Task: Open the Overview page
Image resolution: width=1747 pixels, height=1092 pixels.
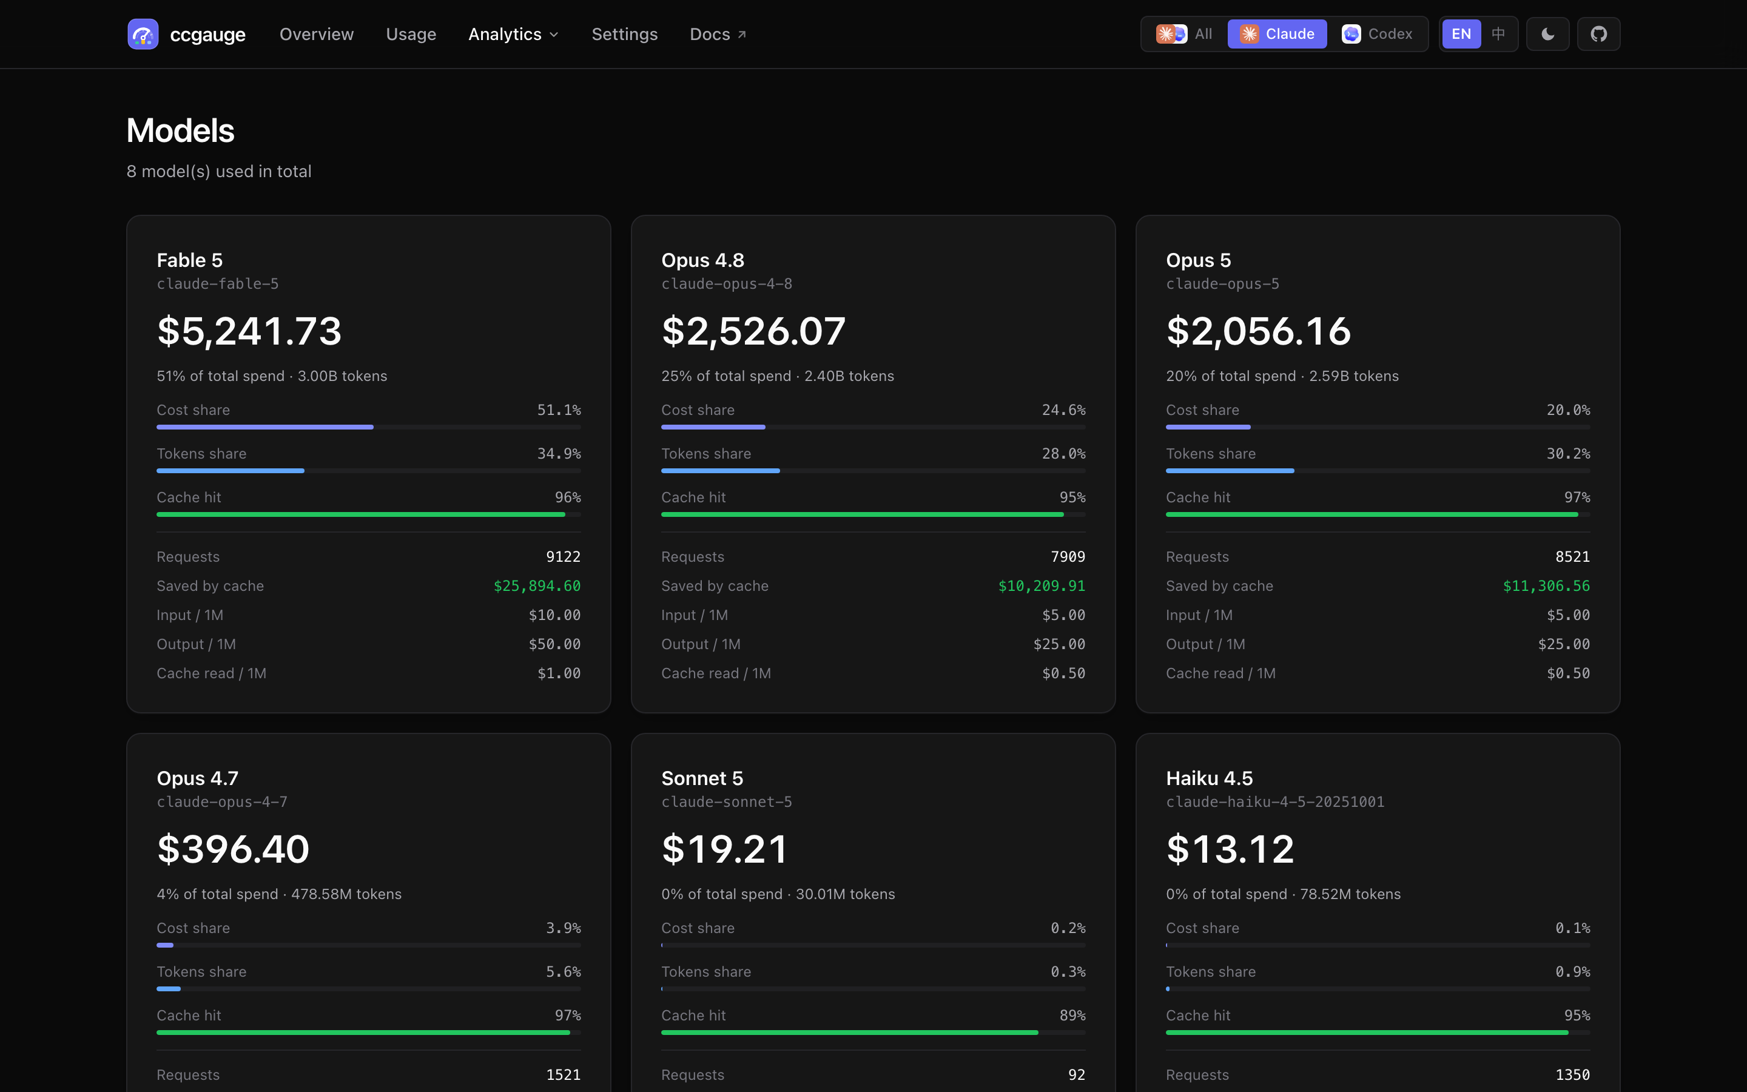Action: 316,34
